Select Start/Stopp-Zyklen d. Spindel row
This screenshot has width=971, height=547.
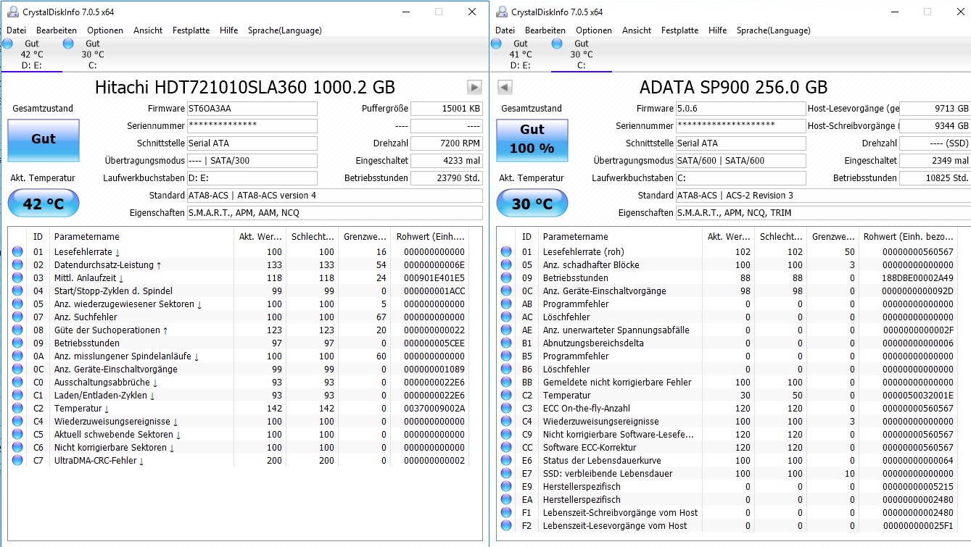[x=239, y=291]
